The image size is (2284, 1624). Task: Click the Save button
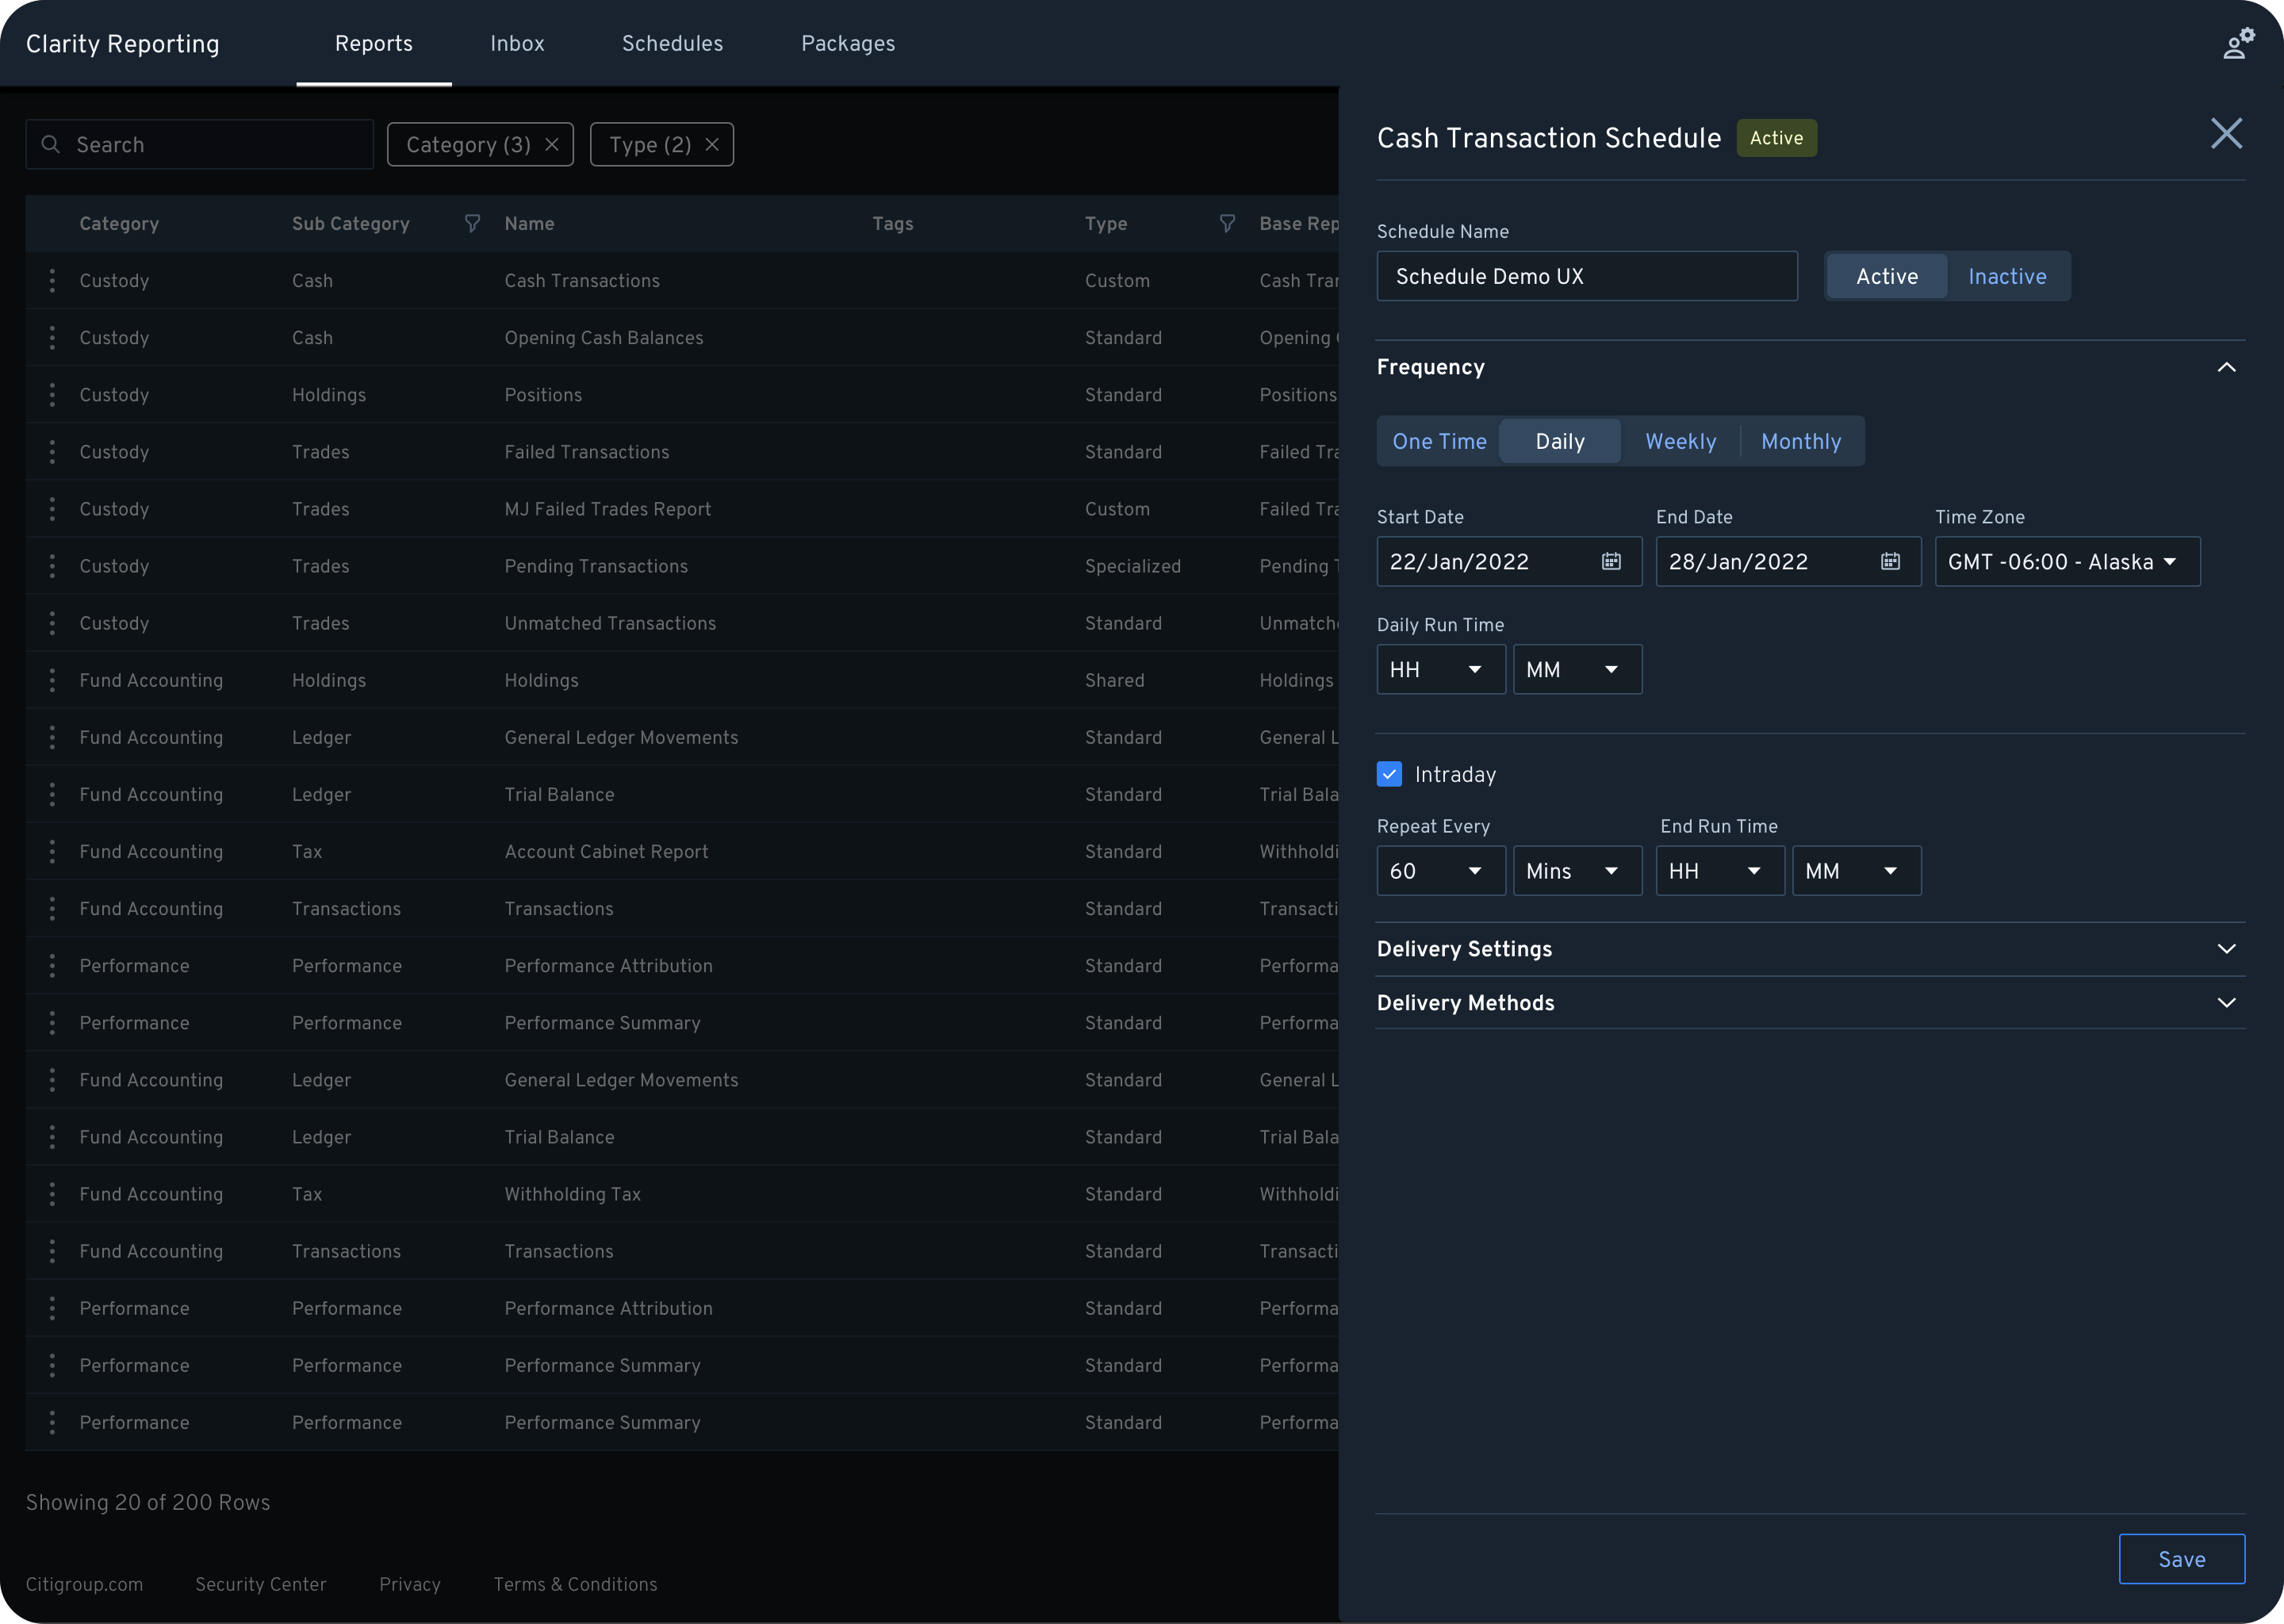coord(2181,1559)
